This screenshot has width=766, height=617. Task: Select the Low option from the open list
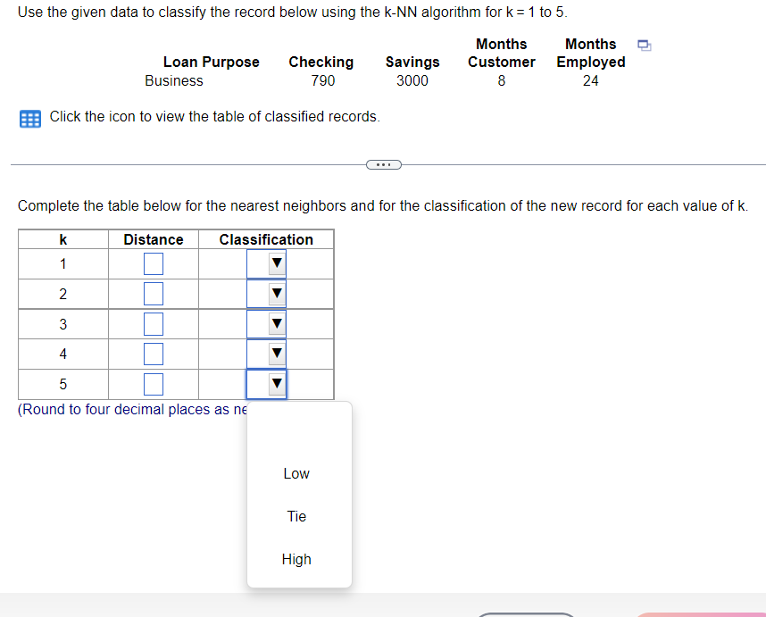point(296,473)
